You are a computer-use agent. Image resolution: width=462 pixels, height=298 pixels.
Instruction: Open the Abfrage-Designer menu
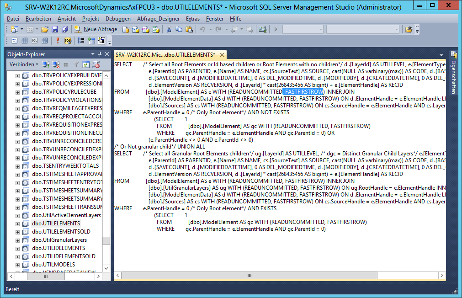pos(158,19)
